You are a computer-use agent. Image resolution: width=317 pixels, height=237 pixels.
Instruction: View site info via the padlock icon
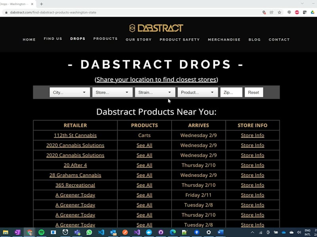click(x=6, y=12)
